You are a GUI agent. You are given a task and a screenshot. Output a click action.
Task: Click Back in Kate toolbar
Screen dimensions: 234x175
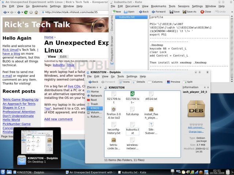pos(144,12)
